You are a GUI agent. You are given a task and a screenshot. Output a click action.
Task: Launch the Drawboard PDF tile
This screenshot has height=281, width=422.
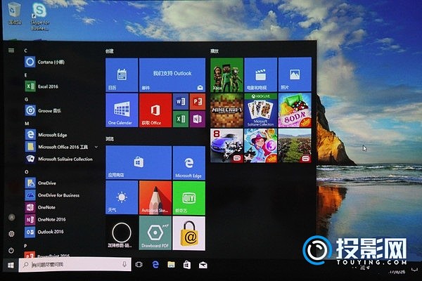coord(155,233)
